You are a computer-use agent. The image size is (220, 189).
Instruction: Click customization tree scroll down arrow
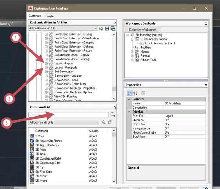(x=114, y=99)
